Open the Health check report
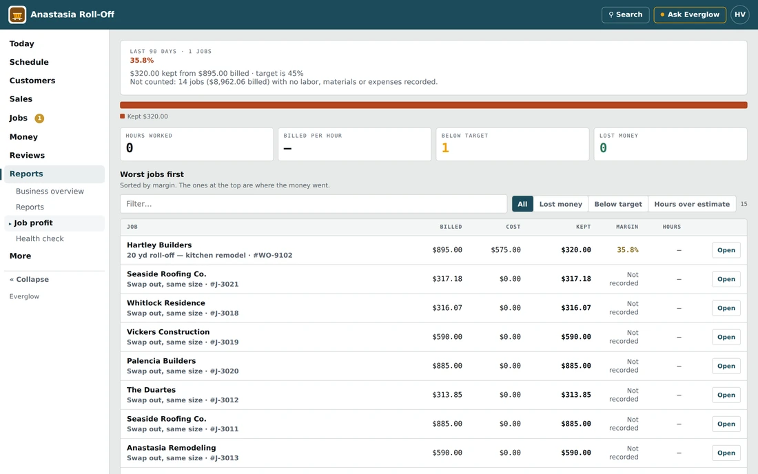Viewport: 758px width, 474px height. (40, 238)
